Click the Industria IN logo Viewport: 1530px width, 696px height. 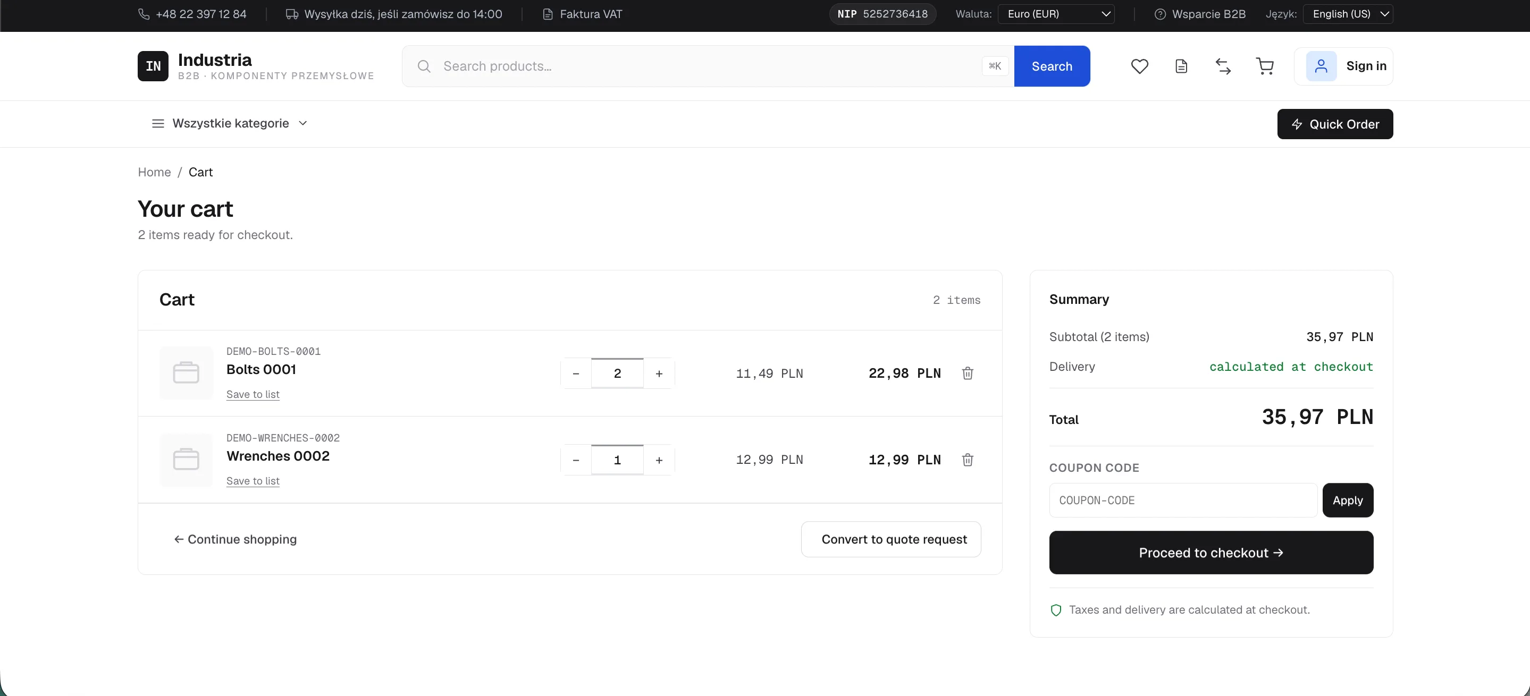point(153,66)
